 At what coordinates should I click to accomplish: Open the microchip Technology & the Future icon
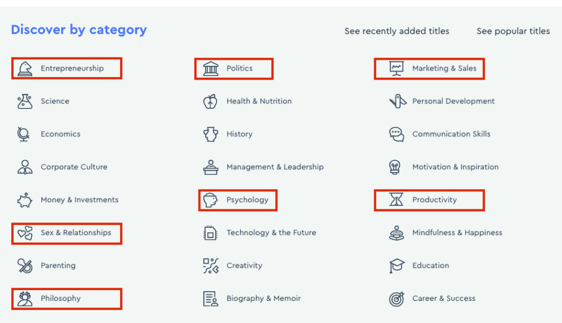coord(210,233)
